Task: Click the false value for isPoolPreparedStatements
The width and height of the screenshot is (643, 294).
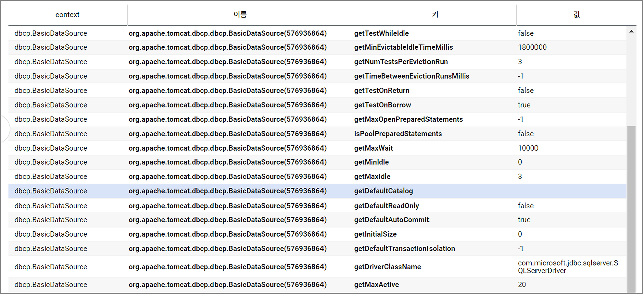Action: [x=526, y=134]
